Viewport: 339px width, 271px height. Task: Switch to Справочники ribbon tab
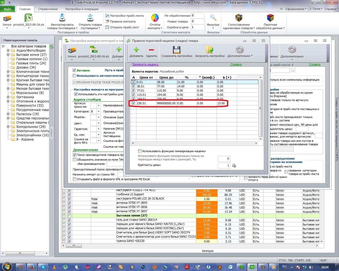click(48, 9)
